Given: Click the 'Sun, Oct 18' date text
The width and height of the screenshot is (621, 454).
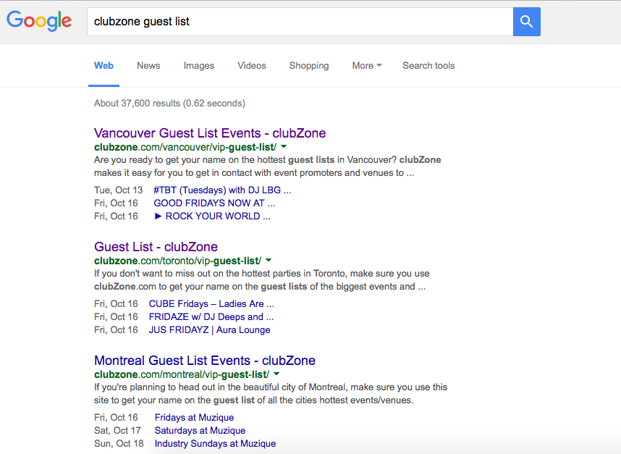Looking at the screenshot, I should 119,444.
